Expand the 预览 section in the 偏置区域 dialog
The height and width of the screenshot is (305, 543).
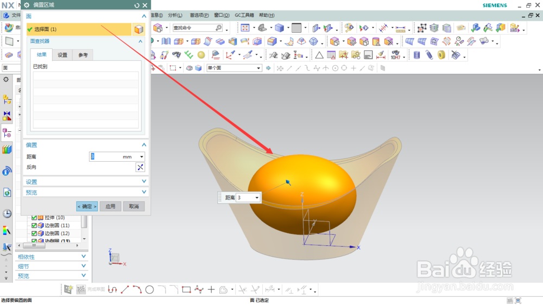[144, 192]
